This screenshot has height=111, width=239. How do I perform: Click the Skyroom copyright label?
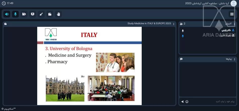pyautogui.click(x=9, y=109)
